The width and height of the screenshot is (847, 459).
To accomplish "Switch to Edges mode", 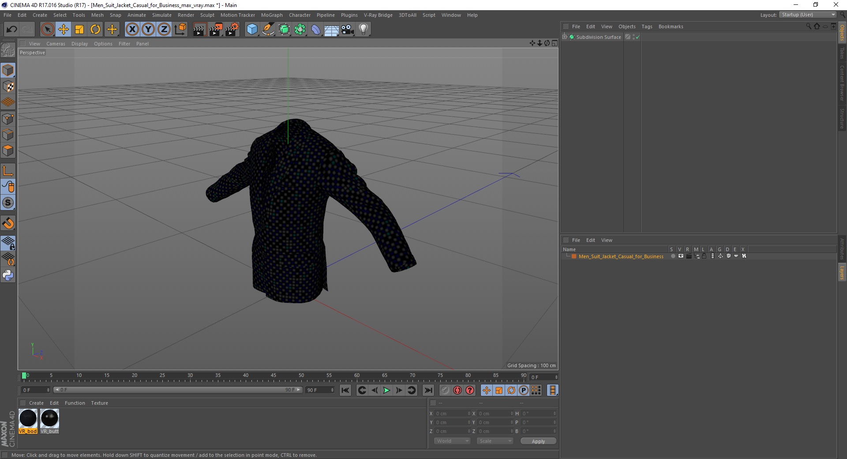I will 8,135.
